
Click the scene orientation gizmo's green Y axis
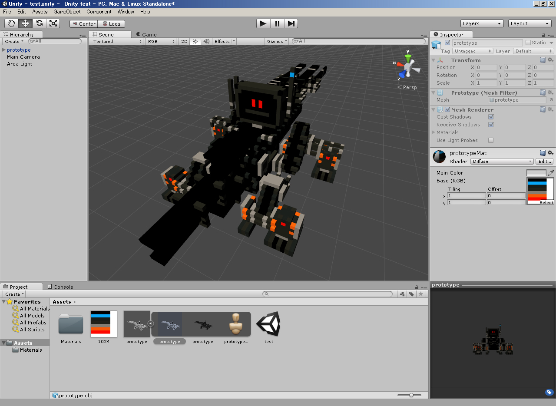click(x=408, y=56)
